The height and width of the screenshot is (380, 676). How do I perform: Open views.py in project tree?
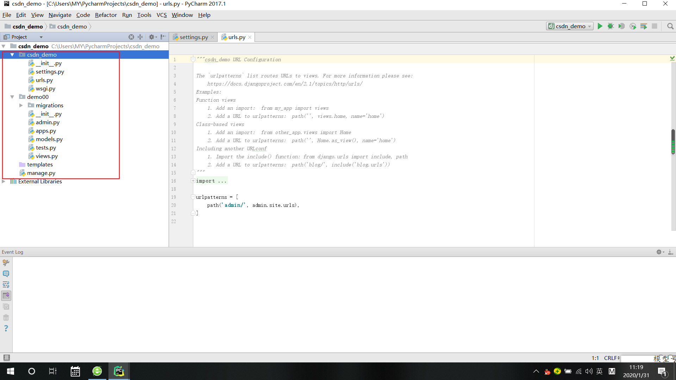46,156
